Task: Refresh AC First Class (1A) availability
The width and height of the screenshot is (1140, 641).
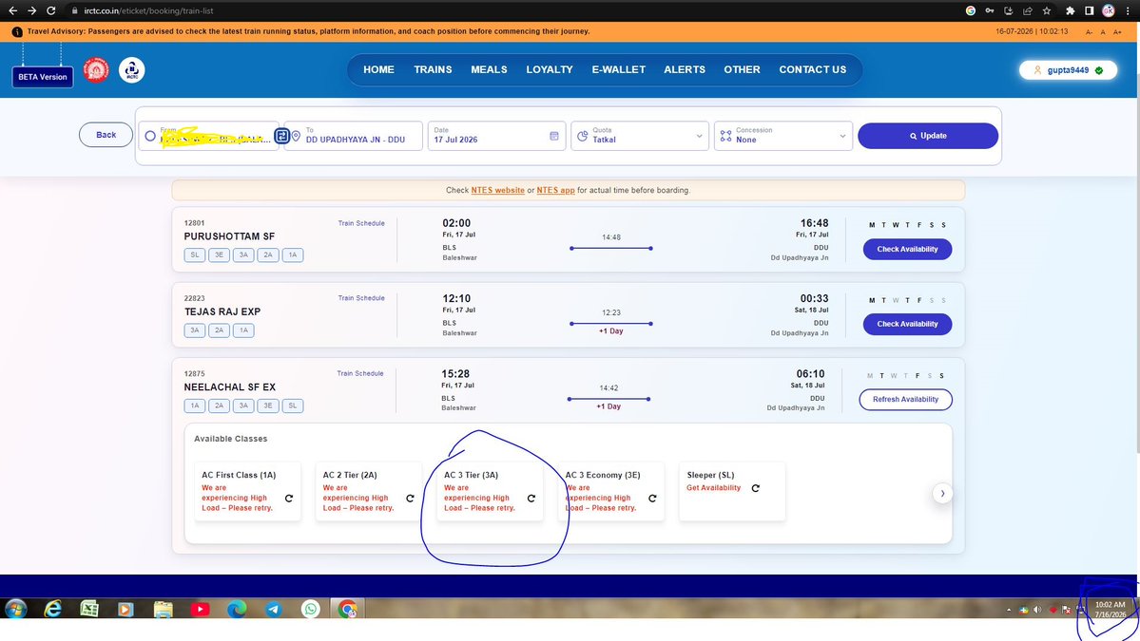Action: pyautogui.click(x=289, y=498)
